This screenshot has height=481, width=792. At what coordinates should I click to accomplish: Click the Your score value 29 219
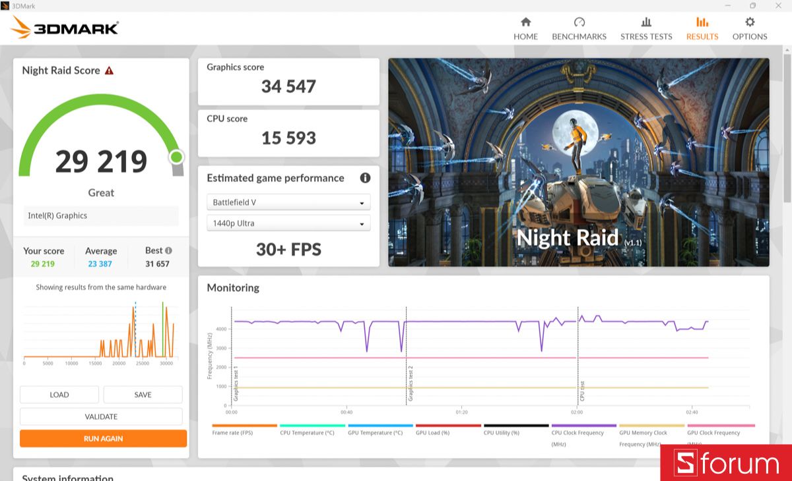(x=43, y=264)
